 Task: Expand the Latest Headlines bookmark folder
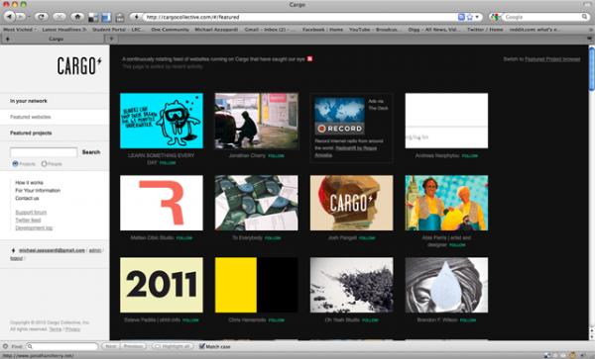[64, 30]
